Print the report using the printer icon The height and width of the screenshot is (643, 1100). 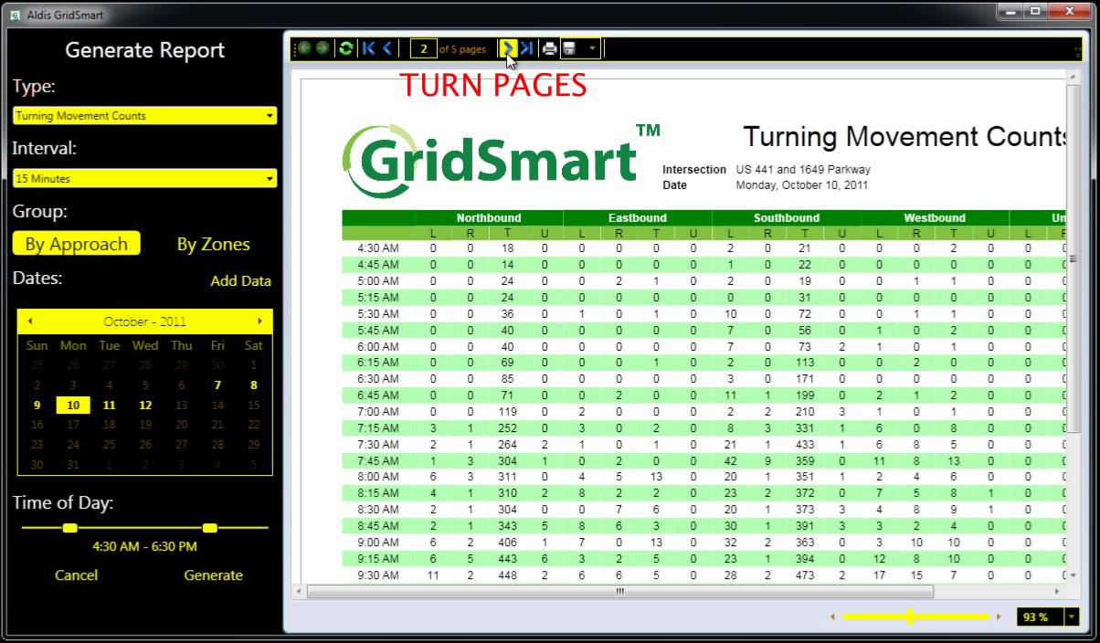pyautogui.click(x=549, y=48)
